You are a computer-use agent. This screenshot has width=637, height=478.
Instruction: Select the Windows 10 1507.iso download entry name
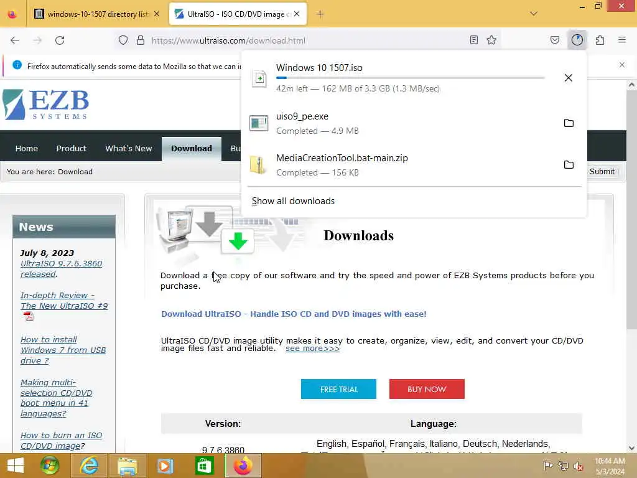(x=319, y=67)
